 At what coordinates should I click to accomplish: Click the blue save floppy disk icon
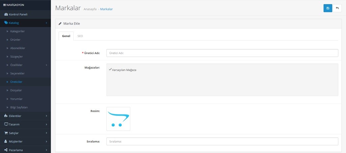[327, 8]
